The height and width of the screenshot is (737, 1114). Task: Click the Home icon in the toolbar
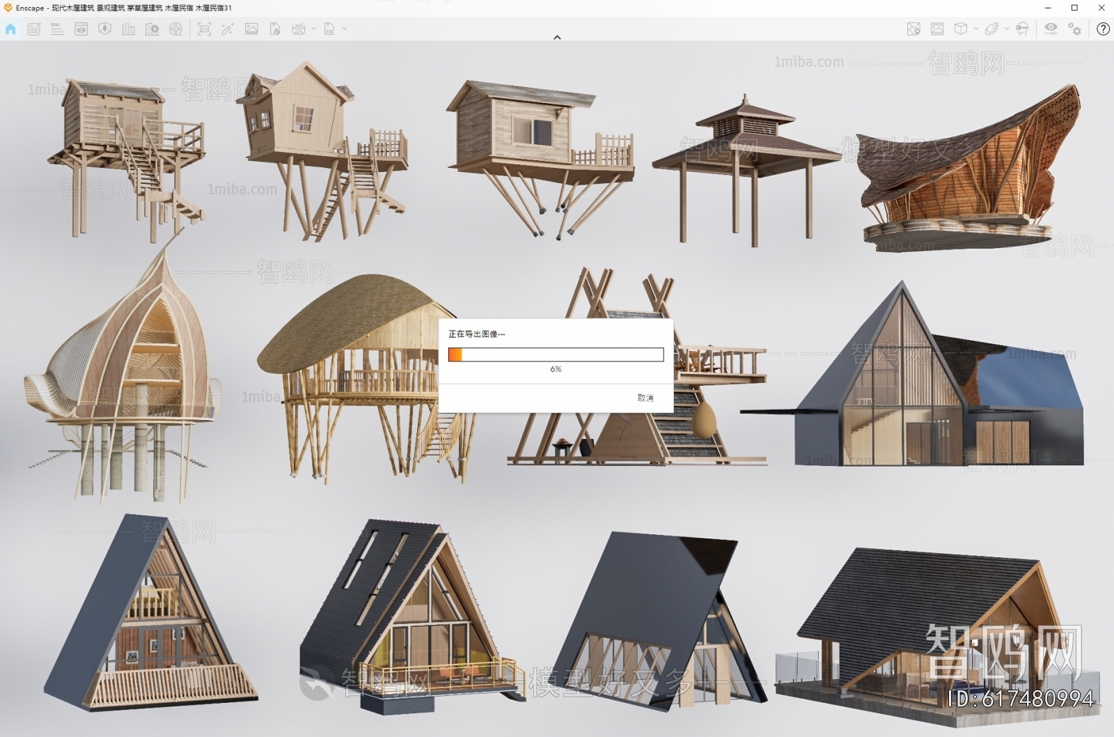pyautogui.click(x=10, y=29)
